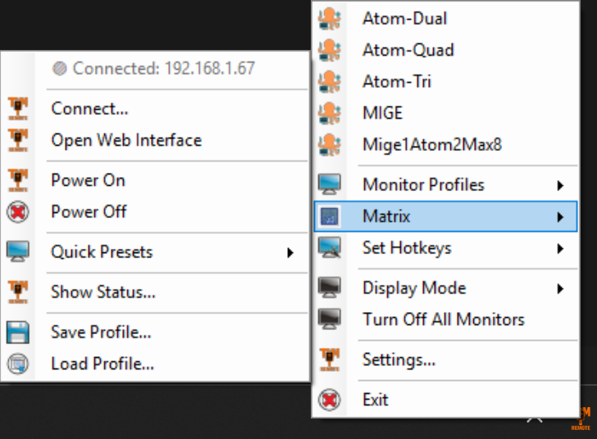The image size is (597, 439).
Task: Click the dark monitor icon beside Display Mode
Action: pos(330,288)
